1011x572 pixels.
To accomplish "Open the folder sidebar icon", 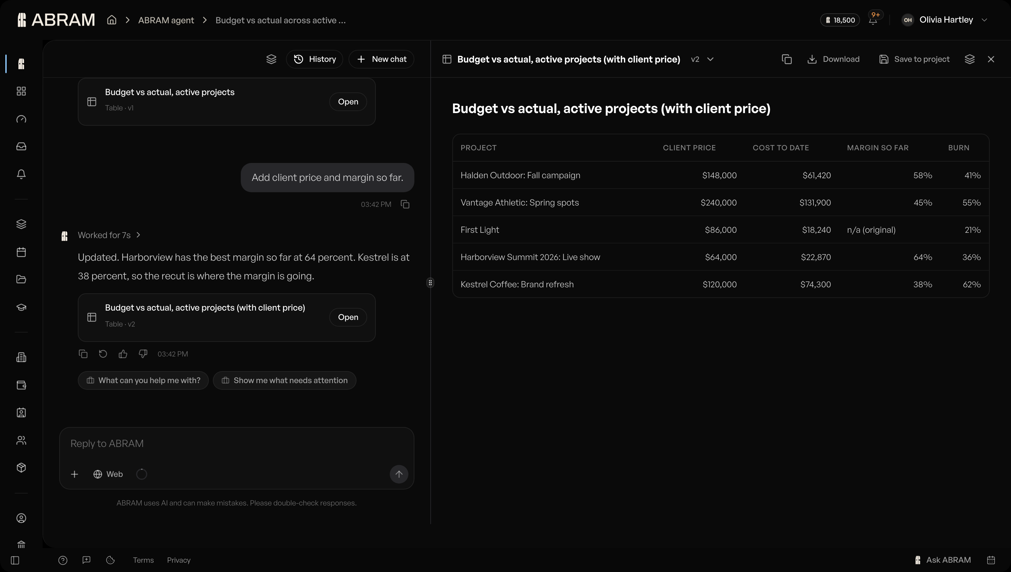I will (x=21, y=279).
